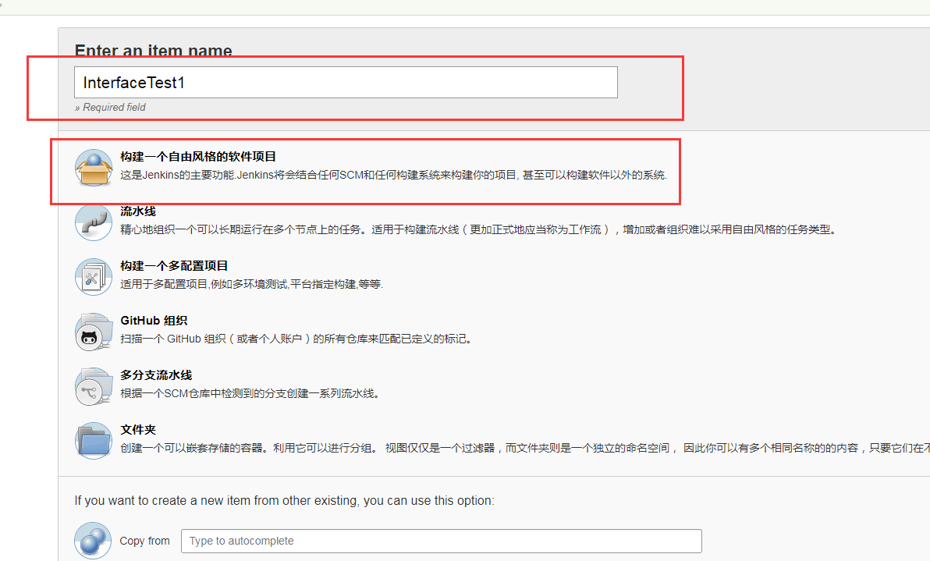Click the description 适用于多配置项目
The width and height of the screenshot is (930, 561).
pos(252,284)
